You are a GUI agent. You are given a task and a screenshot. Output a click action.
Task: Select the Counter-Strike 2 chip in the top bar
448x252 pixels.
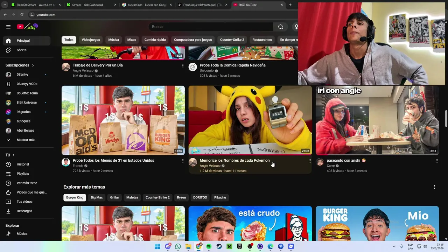pos(232,40)
